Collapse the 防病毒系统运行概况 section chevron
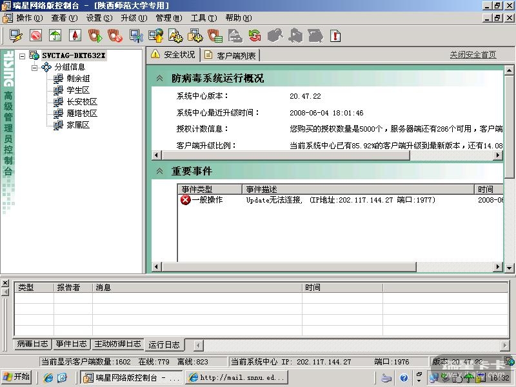The width and height of the screenshot is (516, 387). pos(159,78)
